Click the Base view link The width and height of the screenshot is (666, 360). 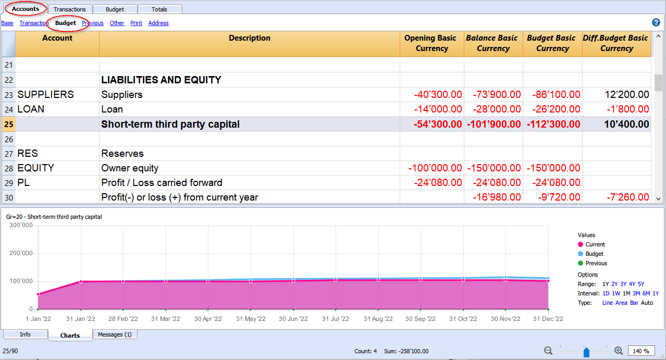click(x=7, y=23)
